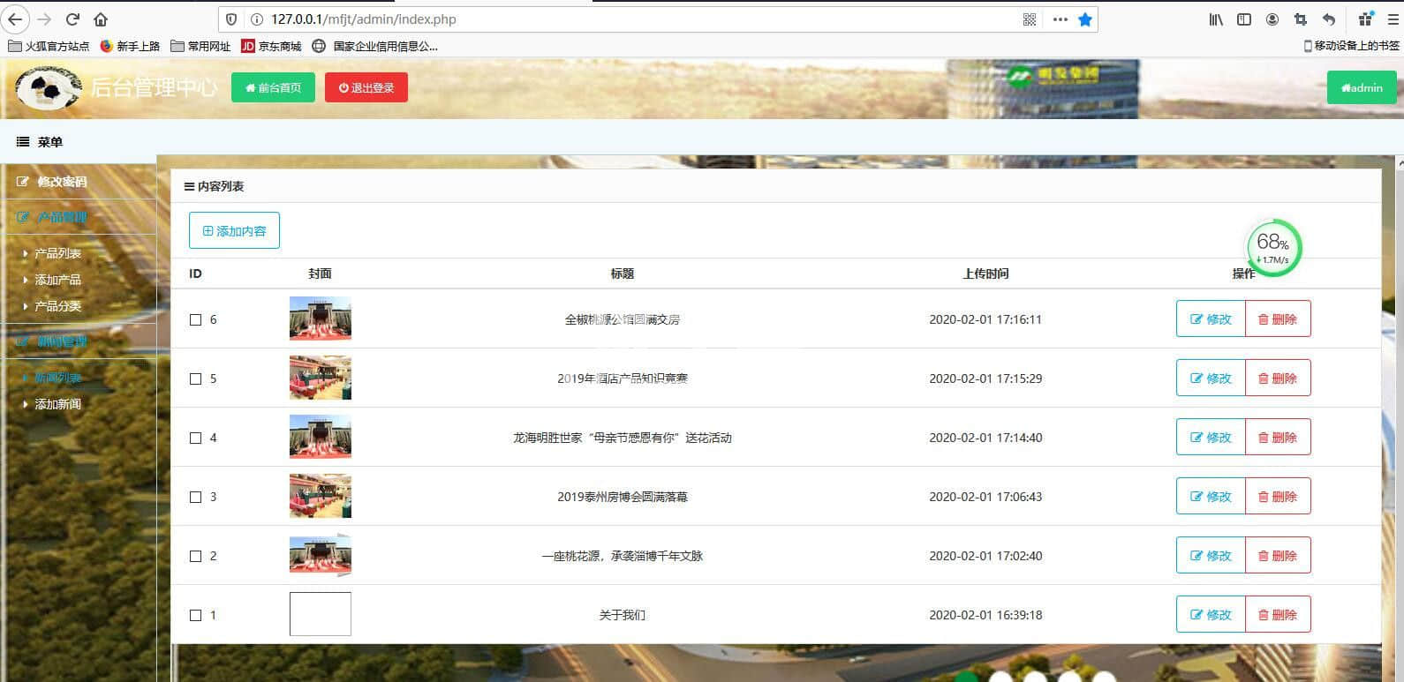The height and width of the screenshot is (682, 1404).
Task: Go to 添加新闻 in the sidebar
Action: (x=57, y=404)
